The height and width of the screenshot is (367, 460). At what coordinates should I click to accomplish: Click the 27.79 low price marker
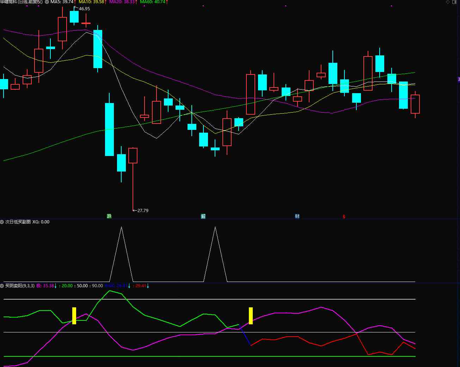[142, 211]
